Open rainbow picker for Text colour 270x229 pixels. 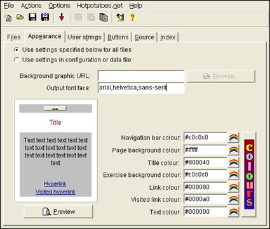pyautogui.click(x=234, y=212)
